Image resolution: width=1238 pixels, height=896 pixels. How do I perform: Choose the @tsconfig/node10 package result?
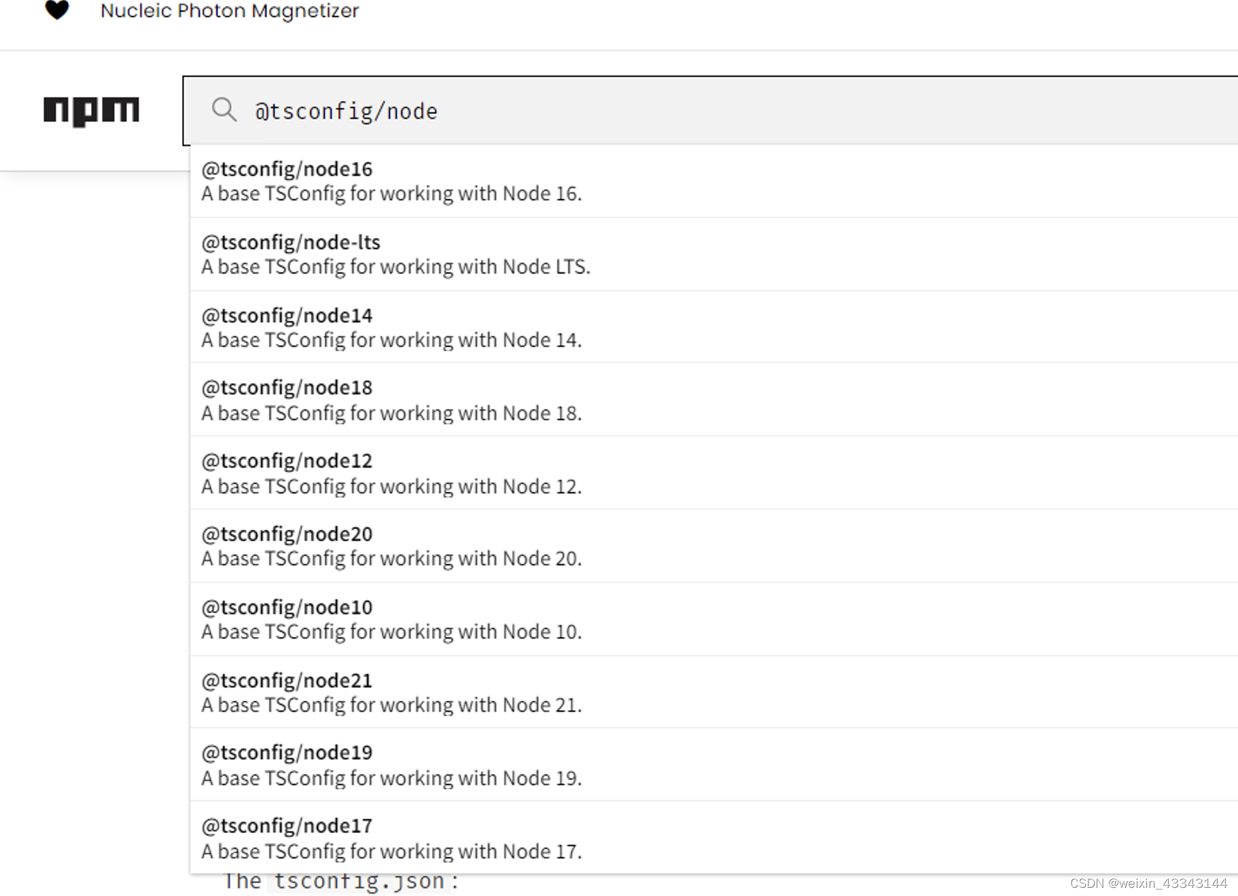pyautogui.click(x=714, y=619)
